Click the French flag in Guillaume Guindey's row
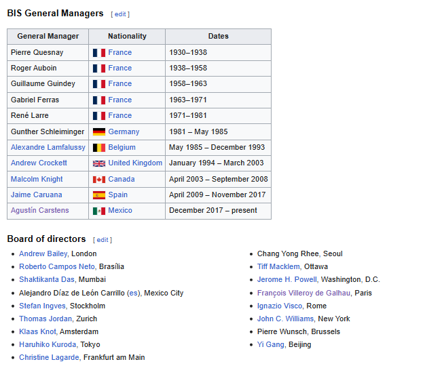Viewport: 425px width, 366px height. tap(99, 84)
